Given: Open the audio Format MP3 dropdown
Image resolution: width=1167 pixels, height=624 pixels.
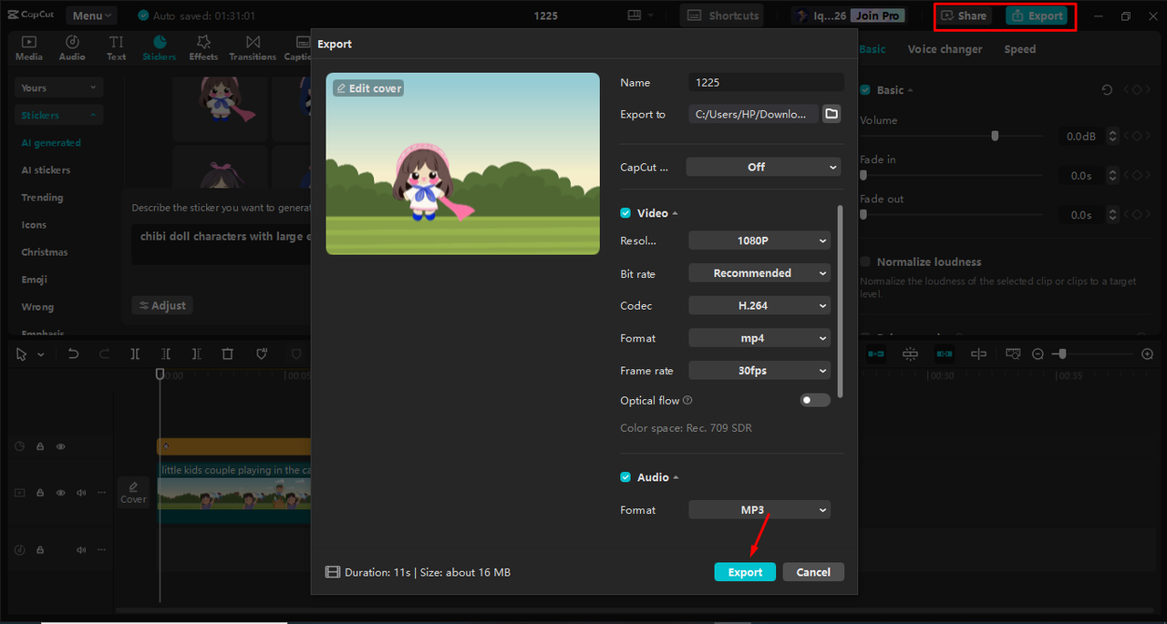Looking at the screenshot, I should [x=759, y=510].
